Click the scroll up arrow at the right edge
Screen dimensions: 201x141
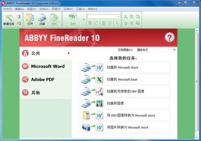[197, 31]
